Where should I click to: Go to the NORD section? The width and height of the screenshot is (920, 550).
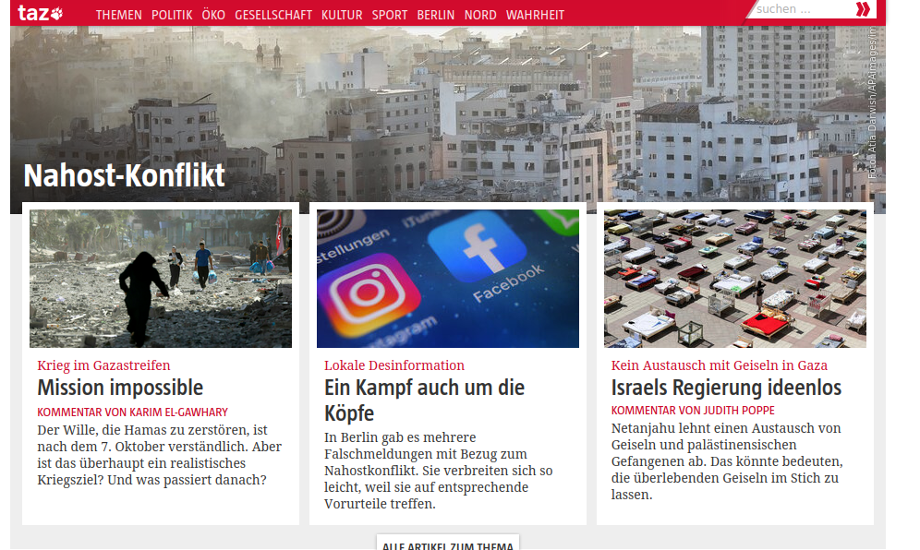coord(480,16)
